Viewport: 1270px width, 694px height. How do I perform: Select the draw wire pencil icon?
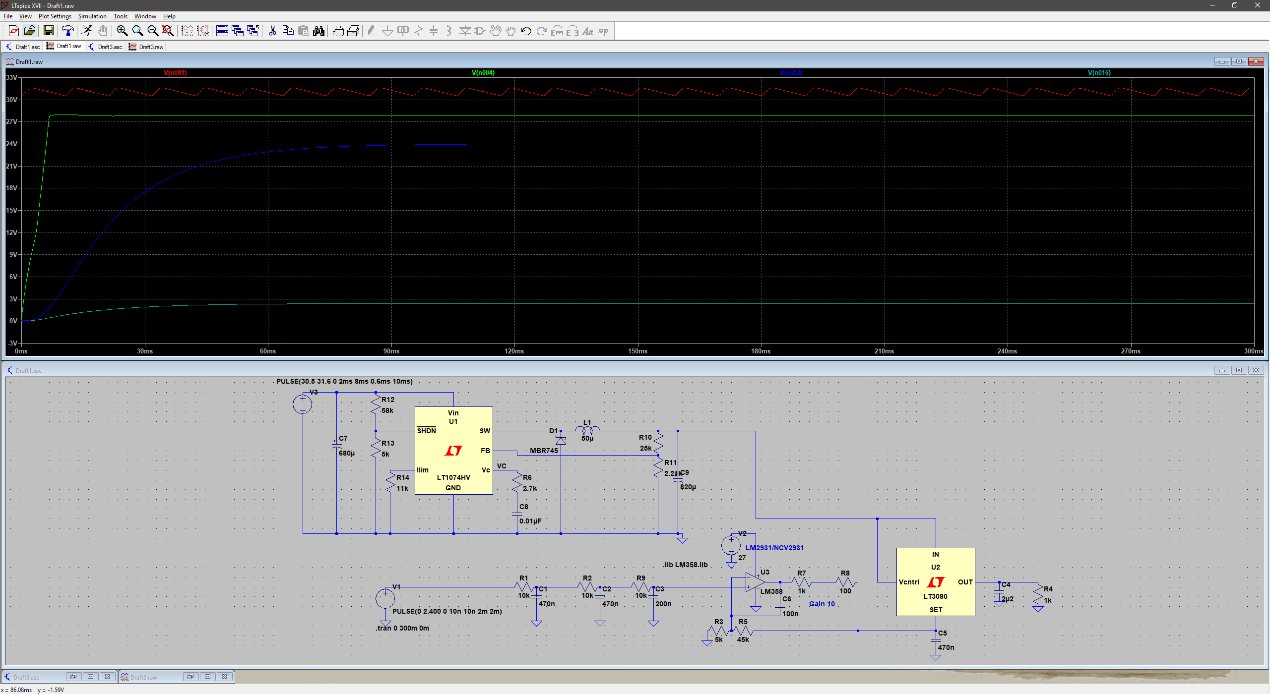pos(372,31)
